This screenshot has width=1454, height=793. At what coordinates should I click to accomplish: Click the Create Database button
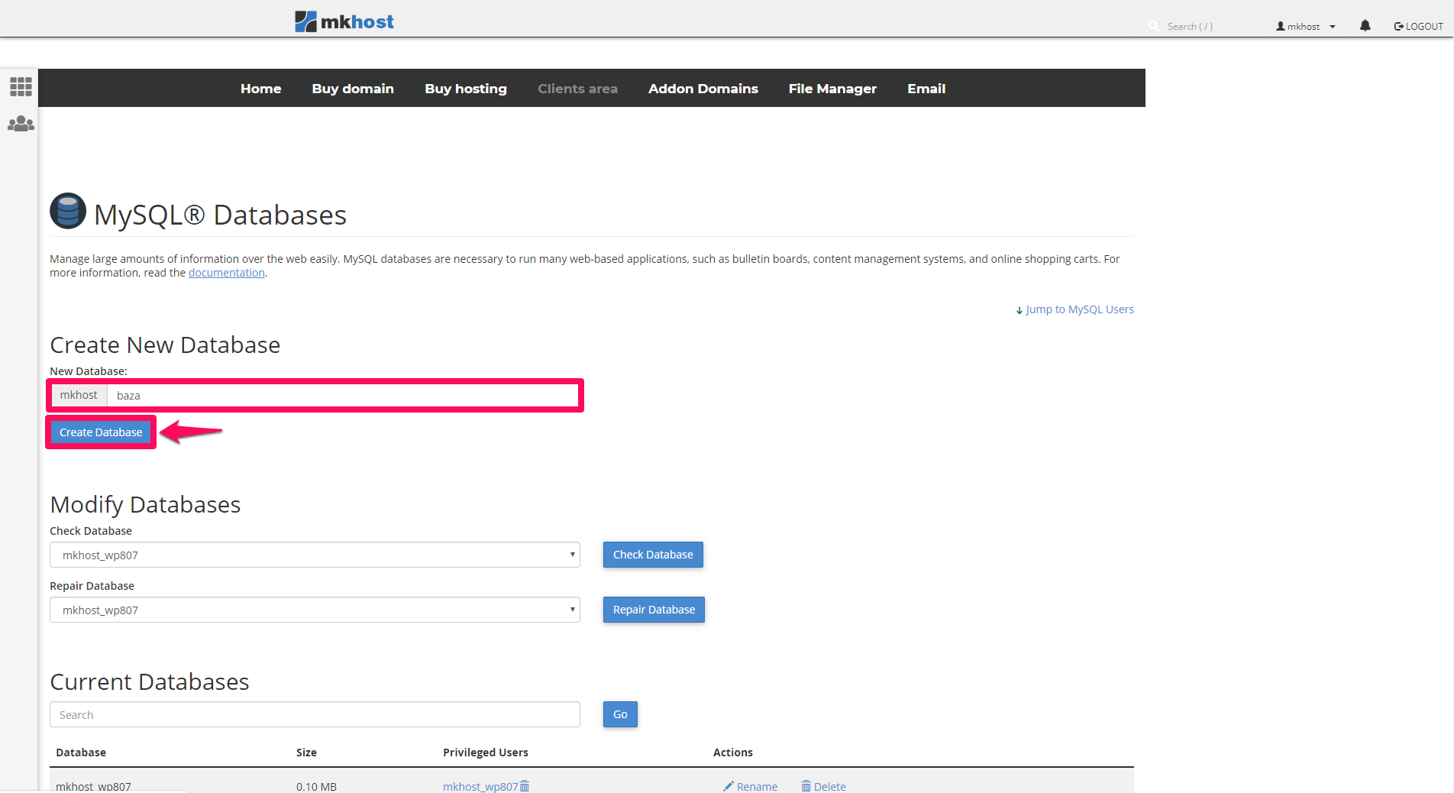click(101, 432)
